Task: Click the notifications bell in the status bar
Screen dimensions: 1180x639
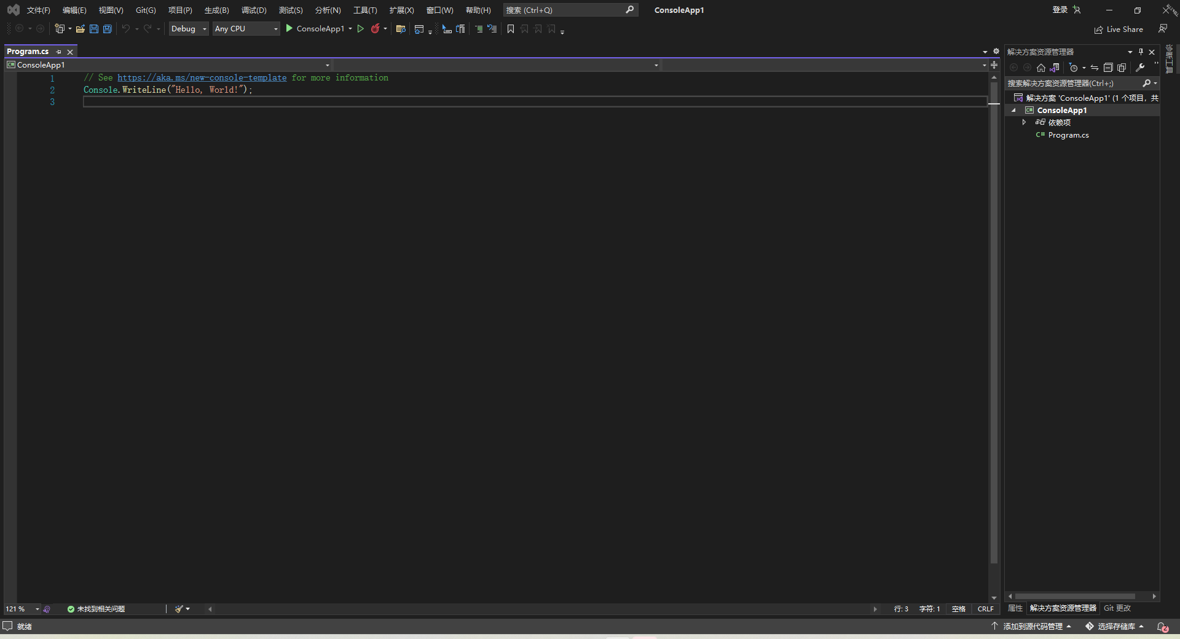Action: click(x=1162, y=627)
